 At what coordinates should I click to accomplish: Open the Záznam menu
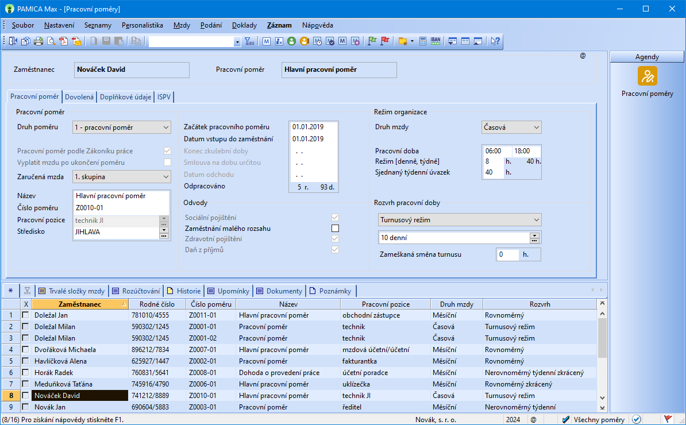[279, 25]
